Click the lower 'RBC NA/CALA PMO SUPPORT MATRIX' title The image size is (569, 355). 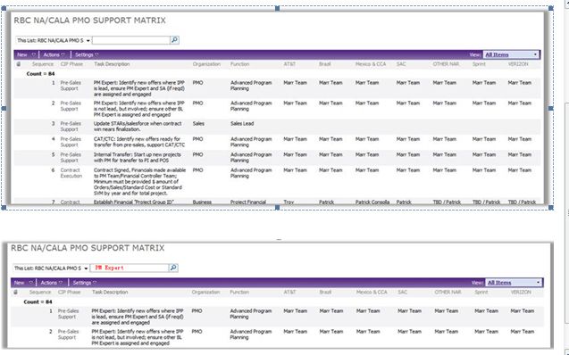[x=88, y=248]
